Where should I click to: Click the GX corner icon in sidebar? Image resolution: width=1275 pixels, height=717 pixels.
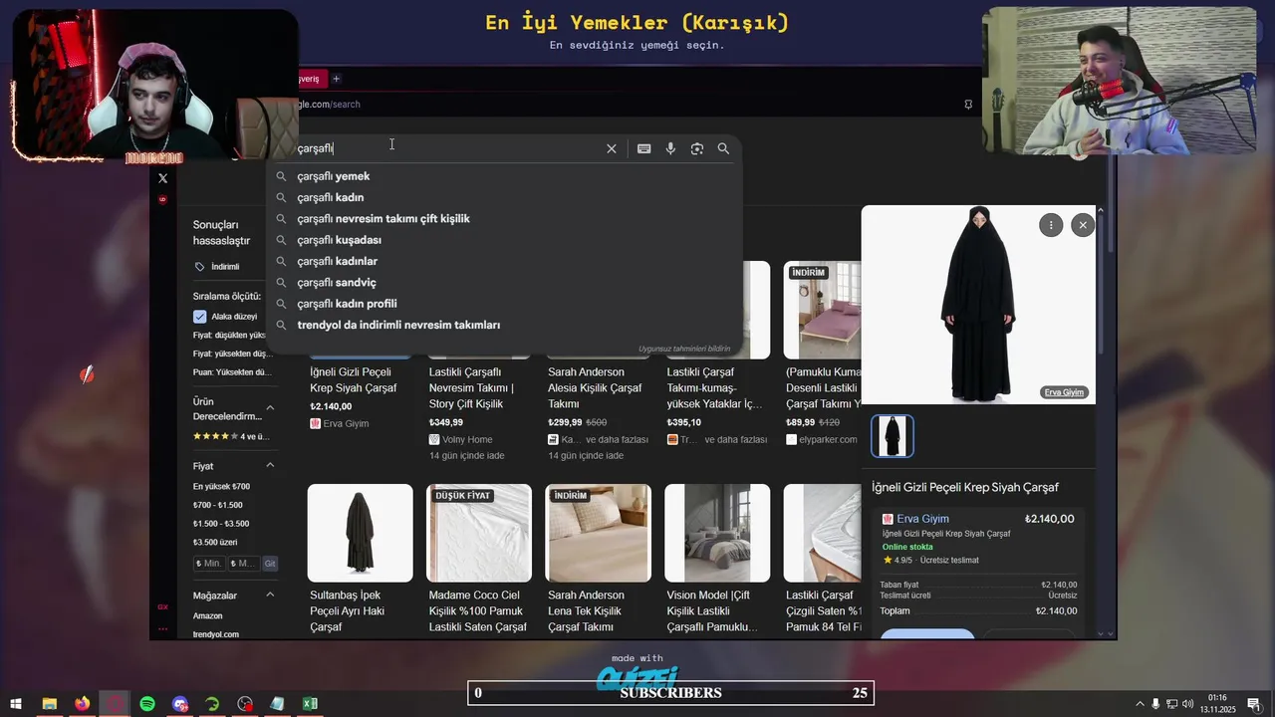coord(162,606)
